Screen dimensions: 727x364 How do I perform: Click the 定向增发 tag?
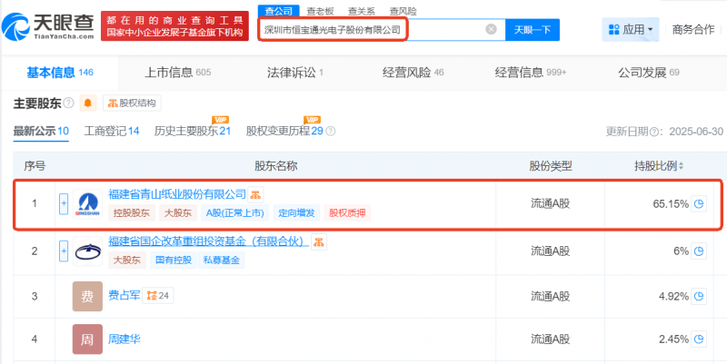click(x=297, y=213)
